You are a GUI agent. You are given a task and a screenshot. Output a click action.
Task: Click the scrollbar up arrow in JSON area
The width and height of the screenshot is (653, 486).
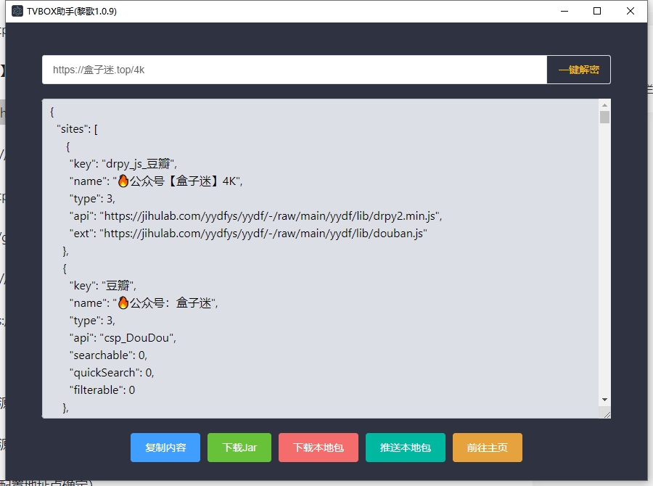tap(604, 105)
